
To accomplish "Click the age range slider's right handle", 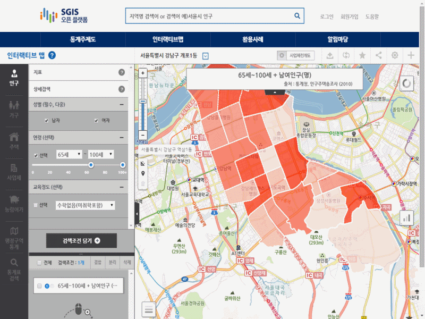I will [x=123, y=165].
